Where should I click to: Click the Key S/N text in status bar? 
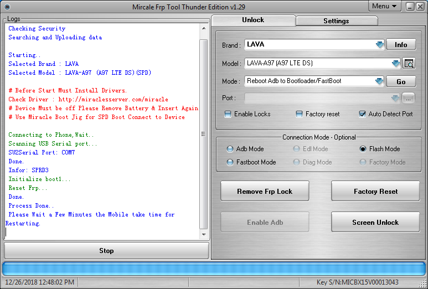click(357, 282)
